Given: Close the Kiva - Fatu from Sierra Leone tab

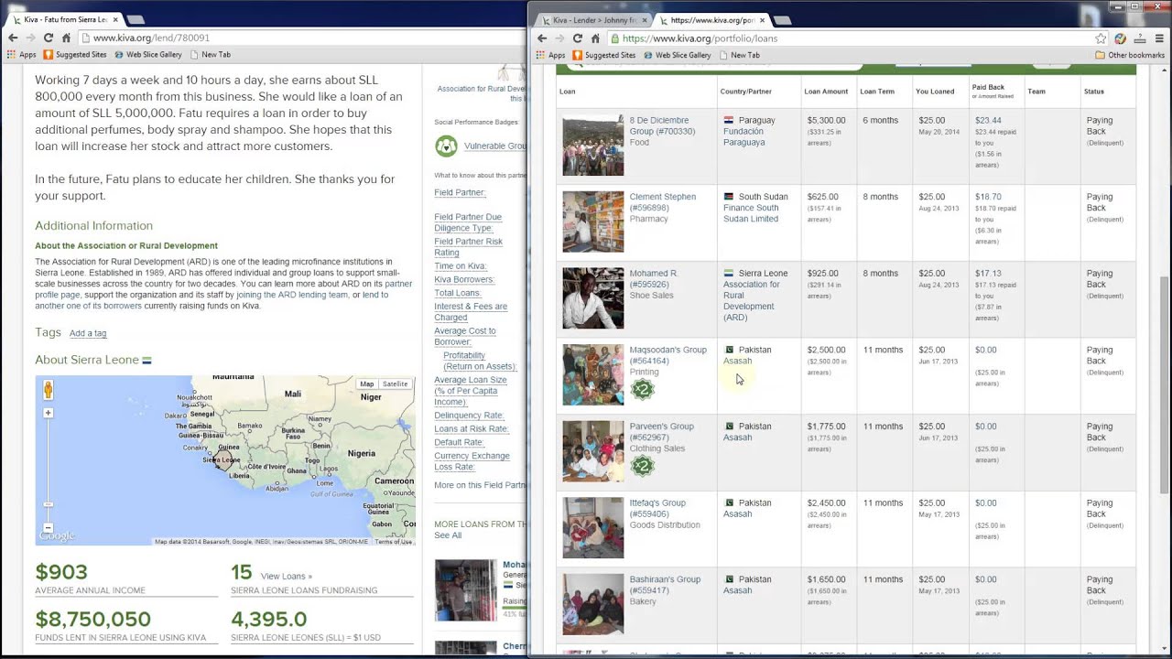Looking at the screenshot, I should [x=114, y=19].
